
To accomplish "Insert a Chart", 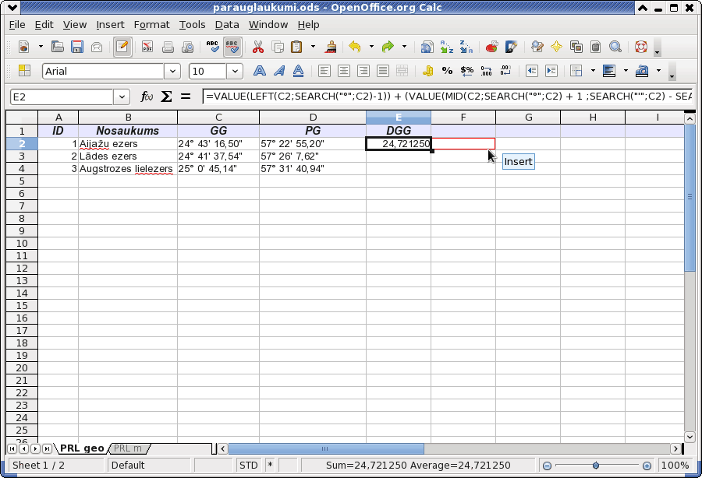I will [491, 47].
